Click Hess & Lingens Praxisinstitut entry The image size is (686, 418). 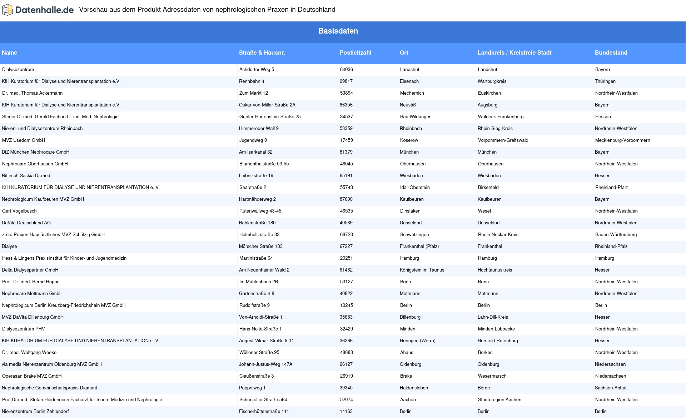click(x=64, y=258)
